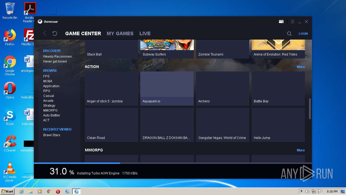Refresh the Game Center page
This screenshot has height=195, width=346.
click(55, 33)
